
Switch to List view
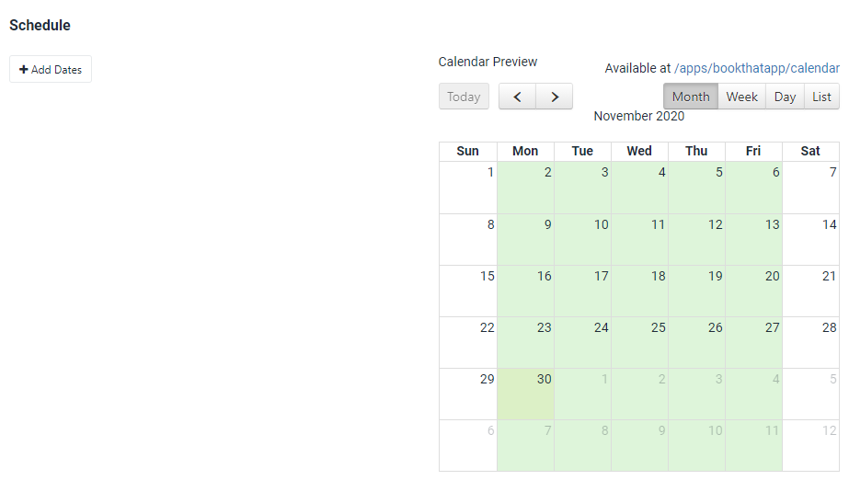click(821, 97)
